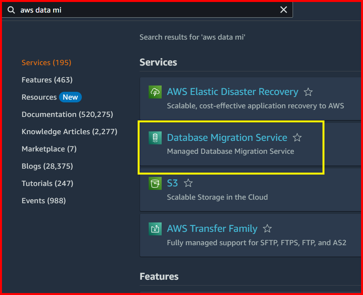Screen dimensions: 363x295
Task: Clear the search box with the X
Action: [x=284, y=9]
